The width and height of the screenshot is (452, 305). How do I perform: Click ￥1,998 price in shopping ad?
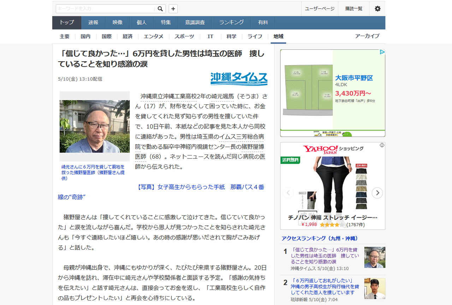click(x=309, y=225)
